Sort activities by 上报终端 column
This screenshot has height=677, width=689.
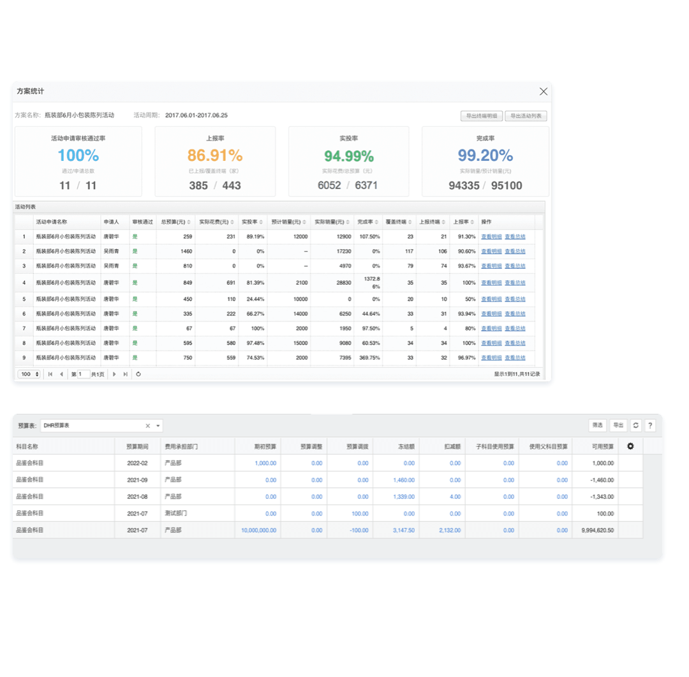pyautogui.click(x=433, y=222)
